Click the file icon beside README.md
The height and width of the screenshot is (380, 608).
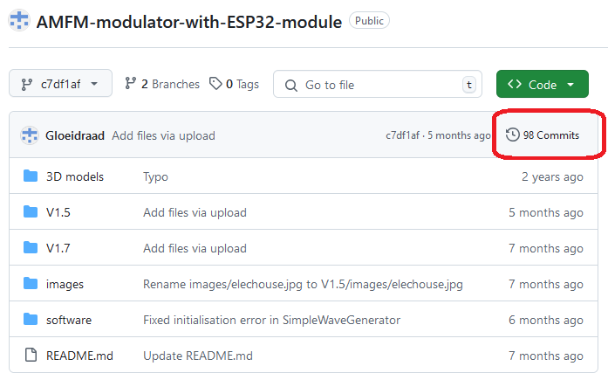click(31, 355)
